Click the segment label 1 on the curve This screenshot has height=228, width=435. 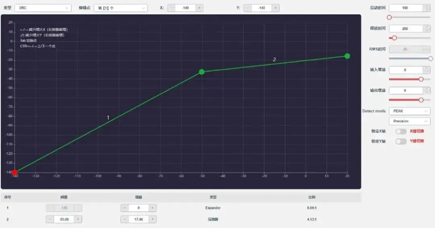(x=108, y=118)
